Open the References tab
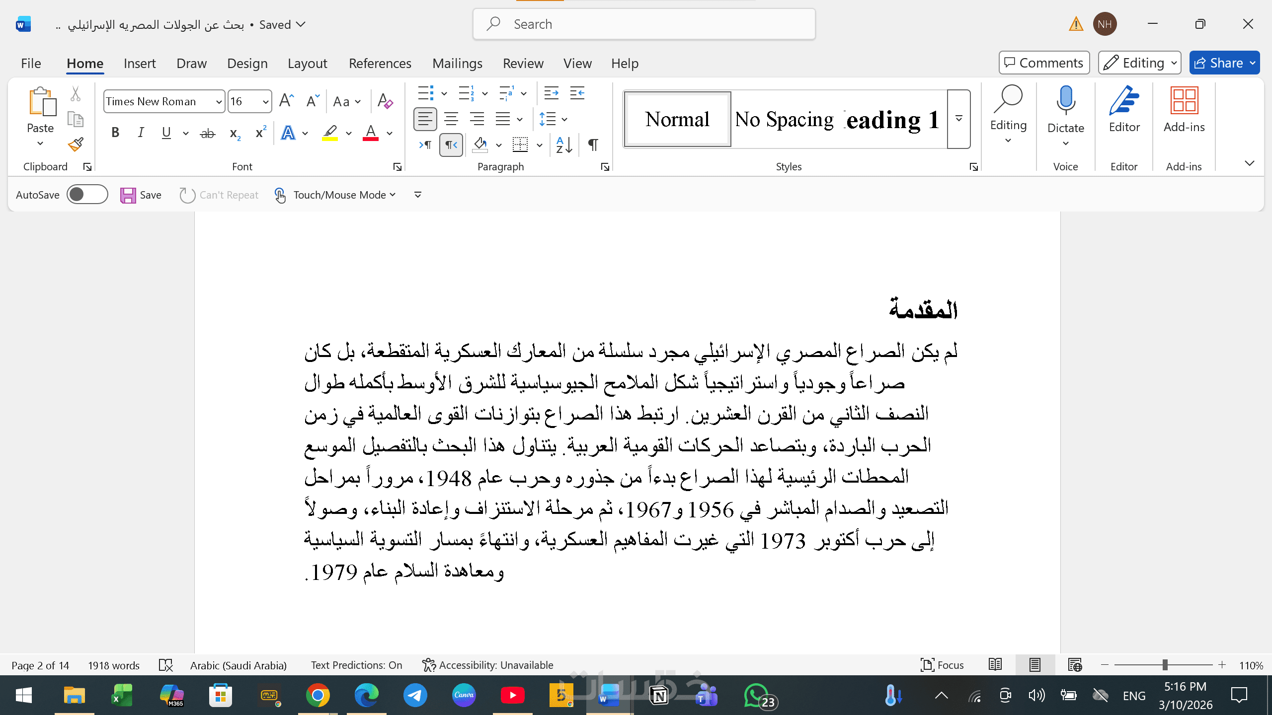Screen dimensions: 1272x715 (x=380, y=64)
